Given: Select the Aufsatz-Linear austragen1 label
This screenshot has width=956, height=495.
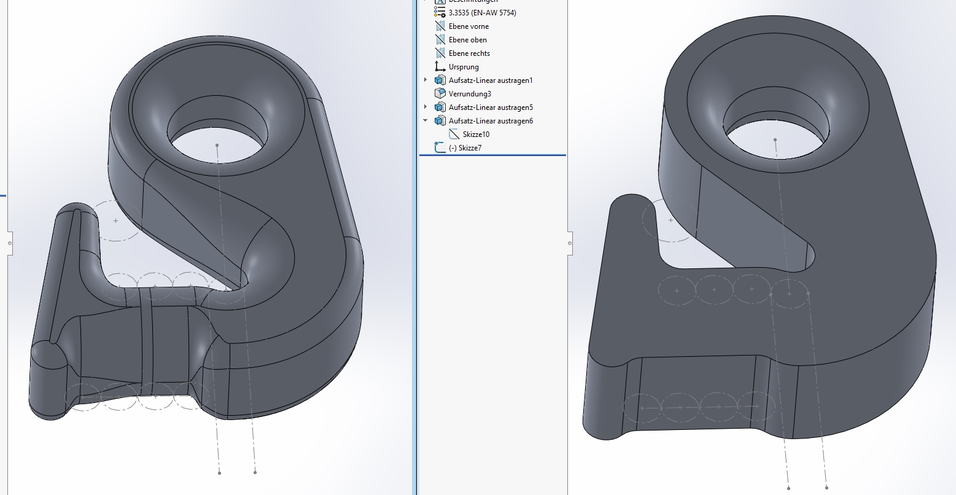Looking at the screenshot, I should (x=491, y=80).
